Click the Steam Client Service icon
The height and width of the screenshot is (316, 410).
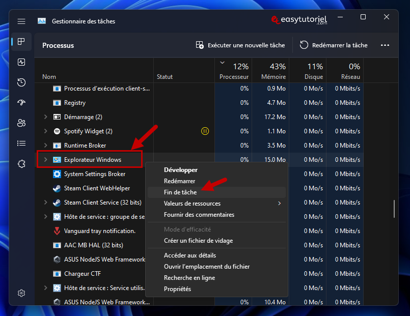click(57, 203)
